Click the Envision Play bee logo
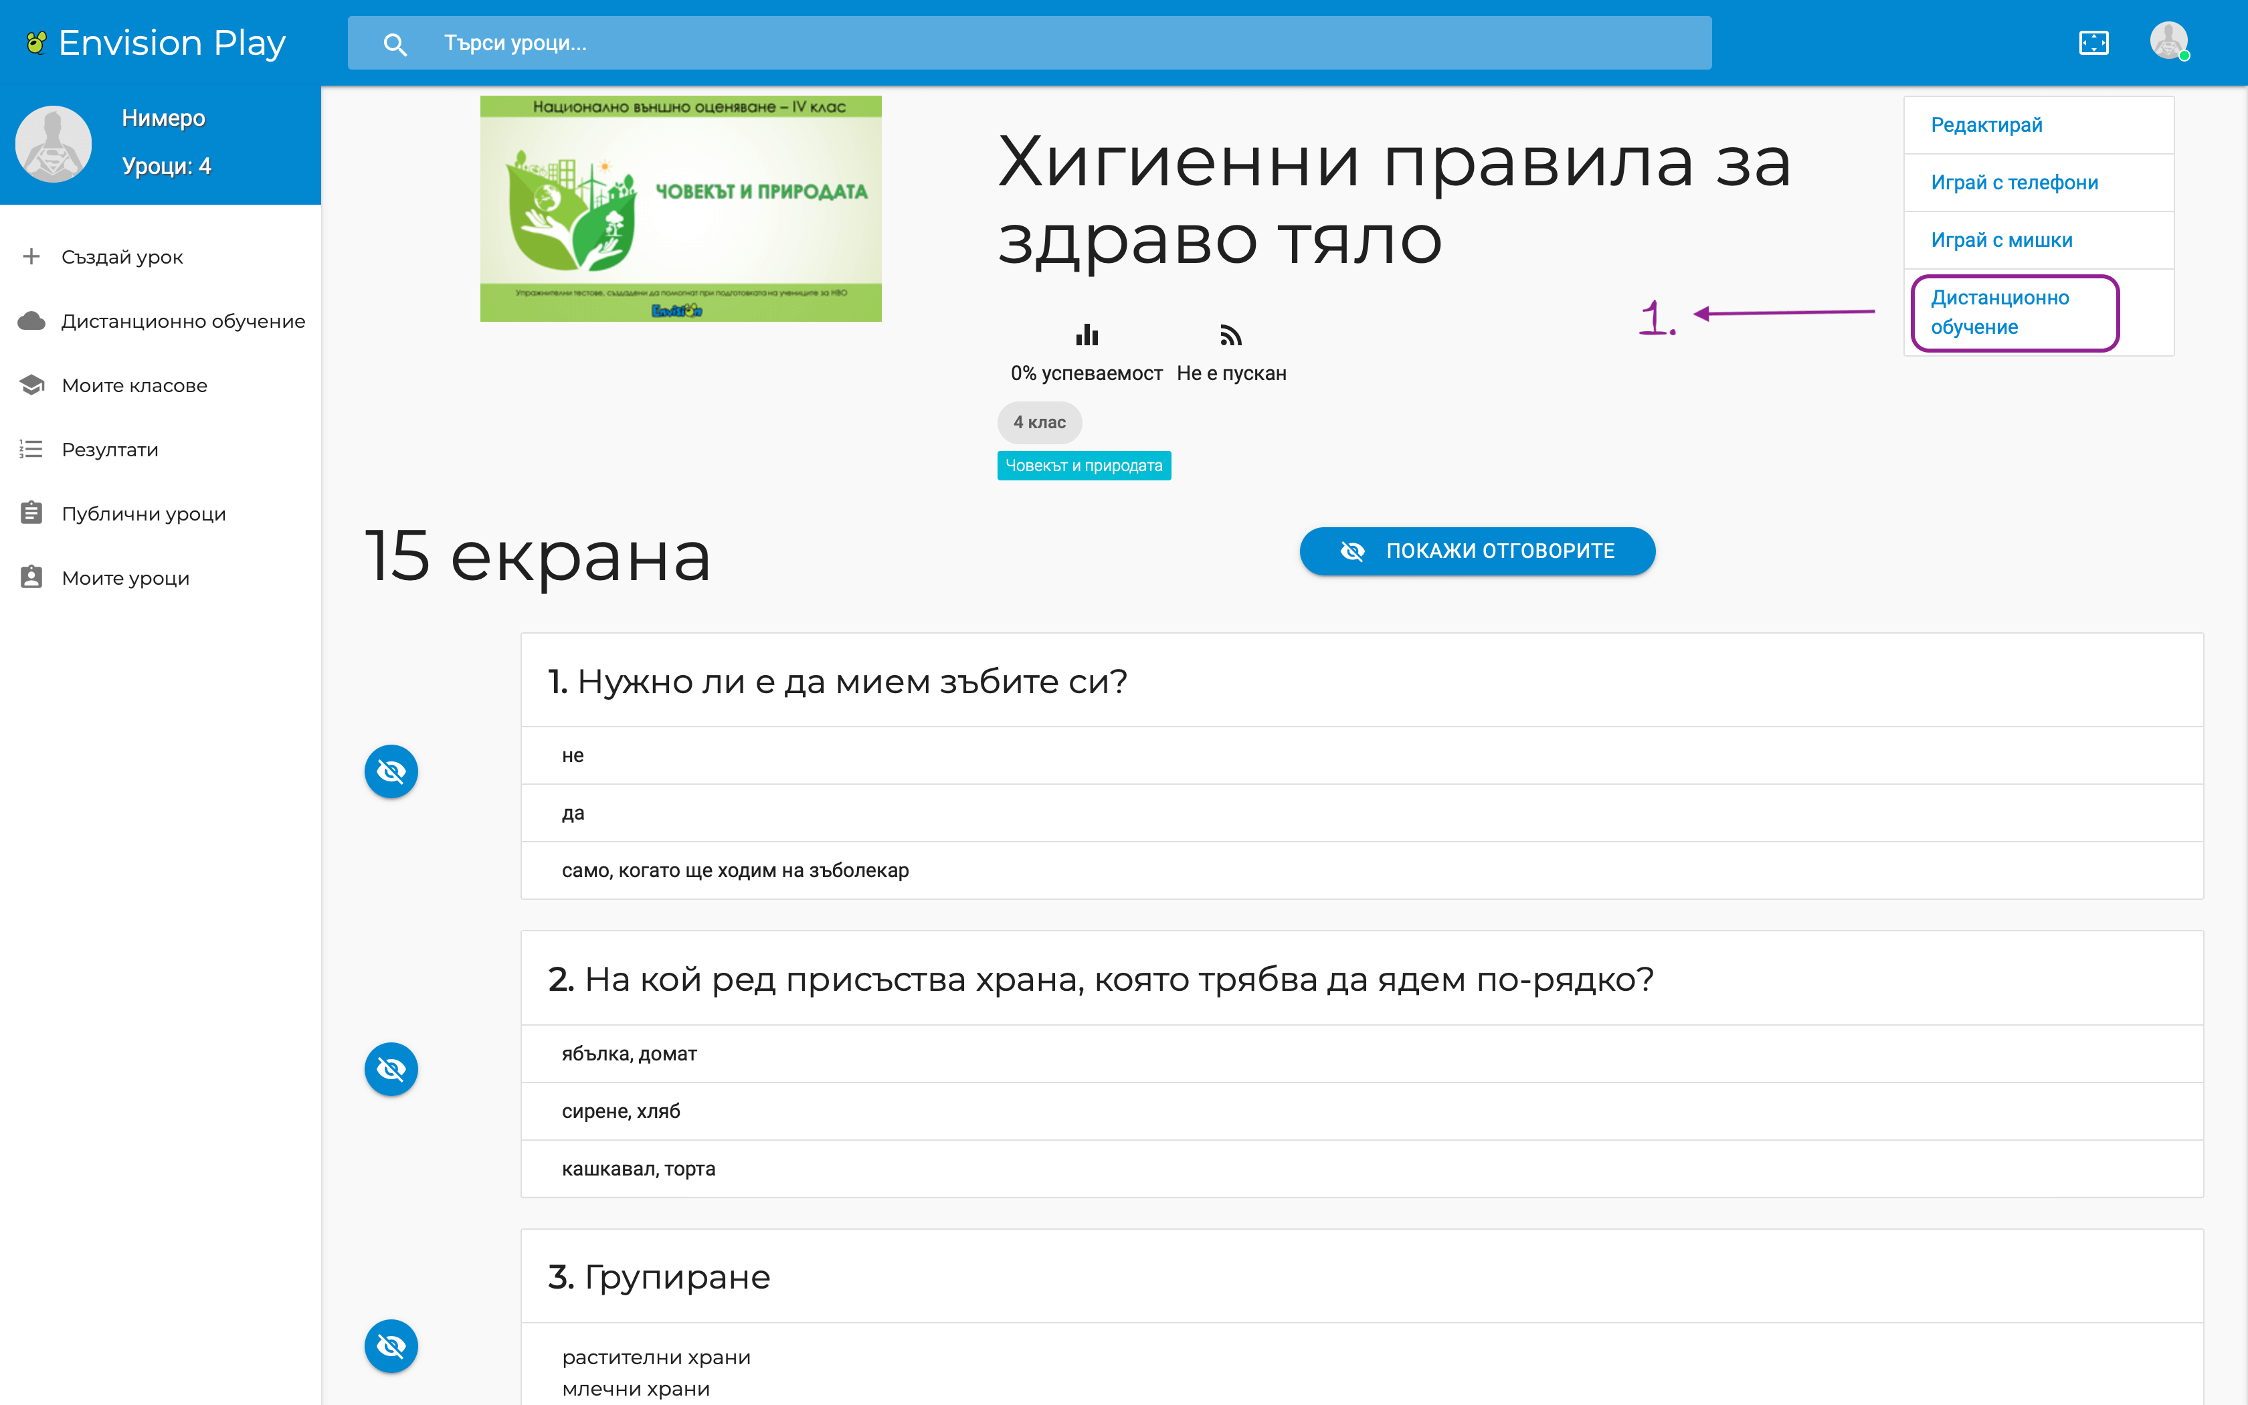This screenshot has width=2248, height=1405. [36, 41]
